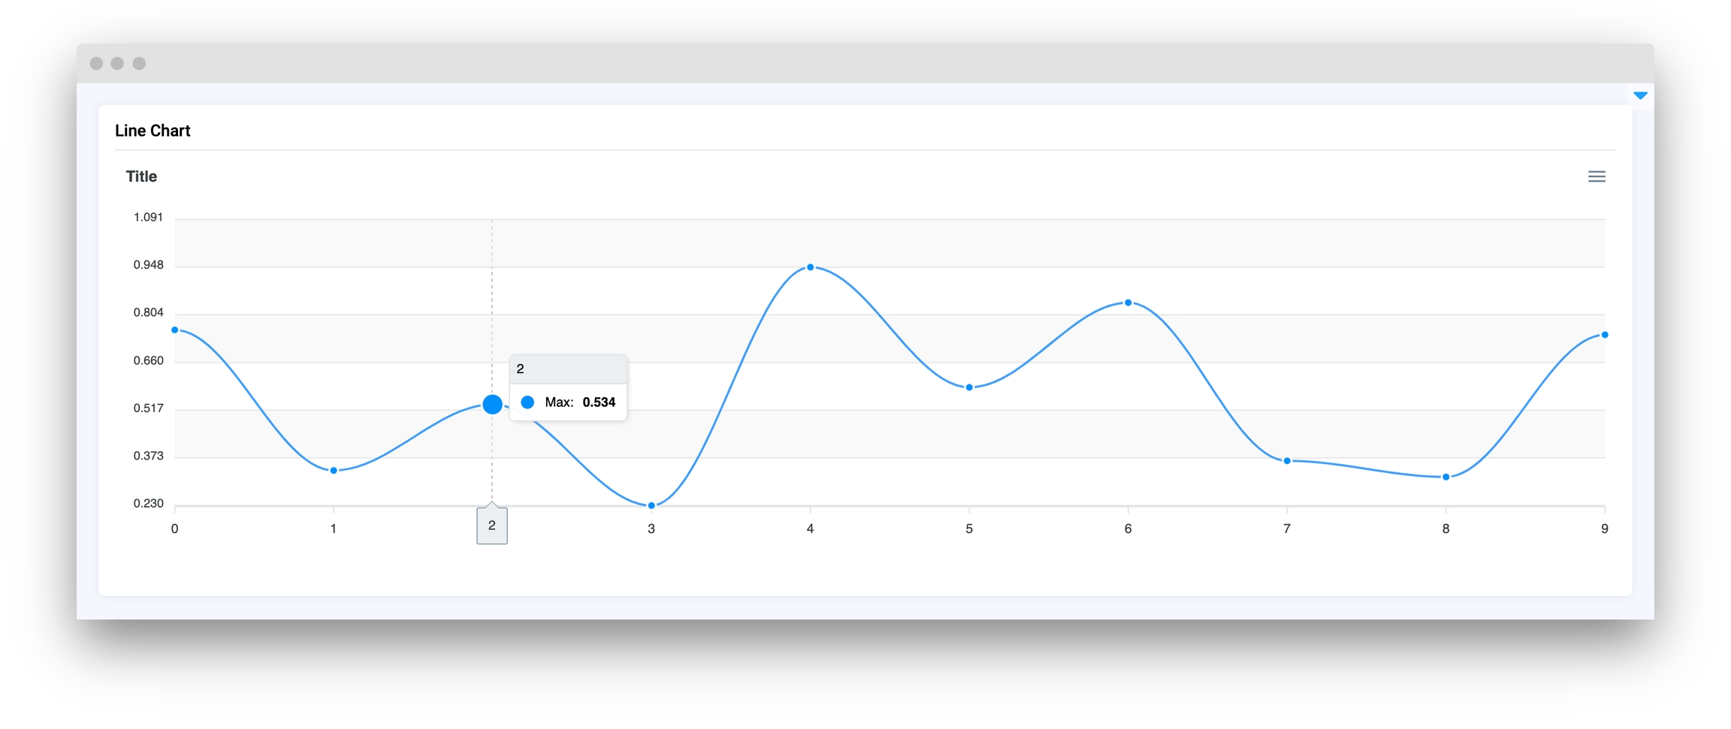Click the data point at x=6
This screenshot has width=1731, height=729.
[x=1128, y=303]
